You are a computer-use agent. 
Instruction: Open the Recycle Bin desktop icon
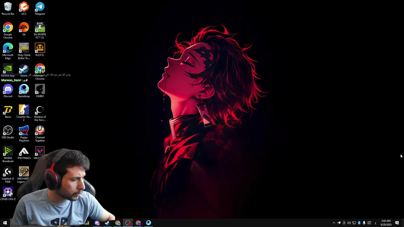pos(8,9)
